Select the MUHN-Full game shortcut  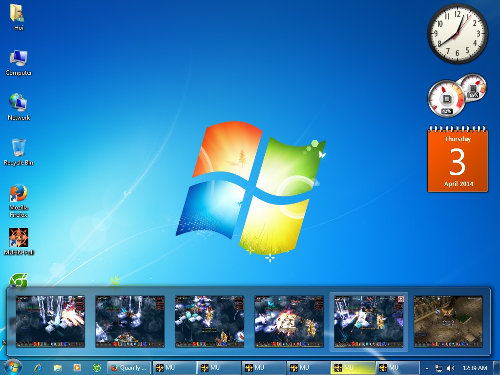pyautogui.click(x=19, y=242)
